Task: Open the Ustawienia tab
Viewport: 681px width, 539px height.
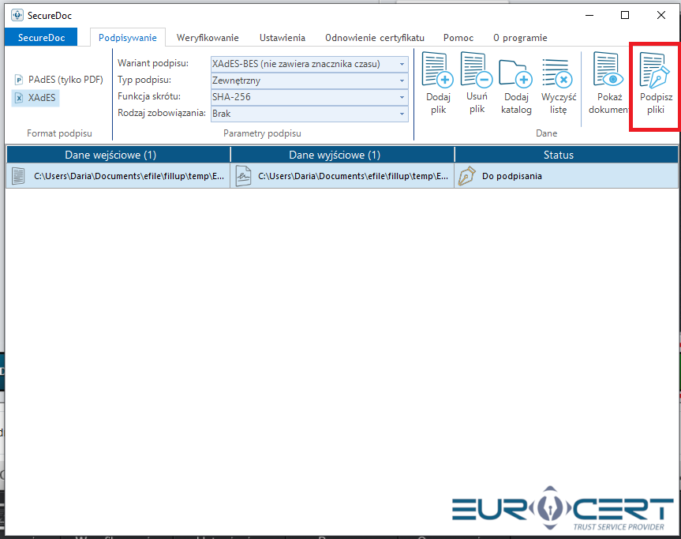Action: click(x=283, y=38)
